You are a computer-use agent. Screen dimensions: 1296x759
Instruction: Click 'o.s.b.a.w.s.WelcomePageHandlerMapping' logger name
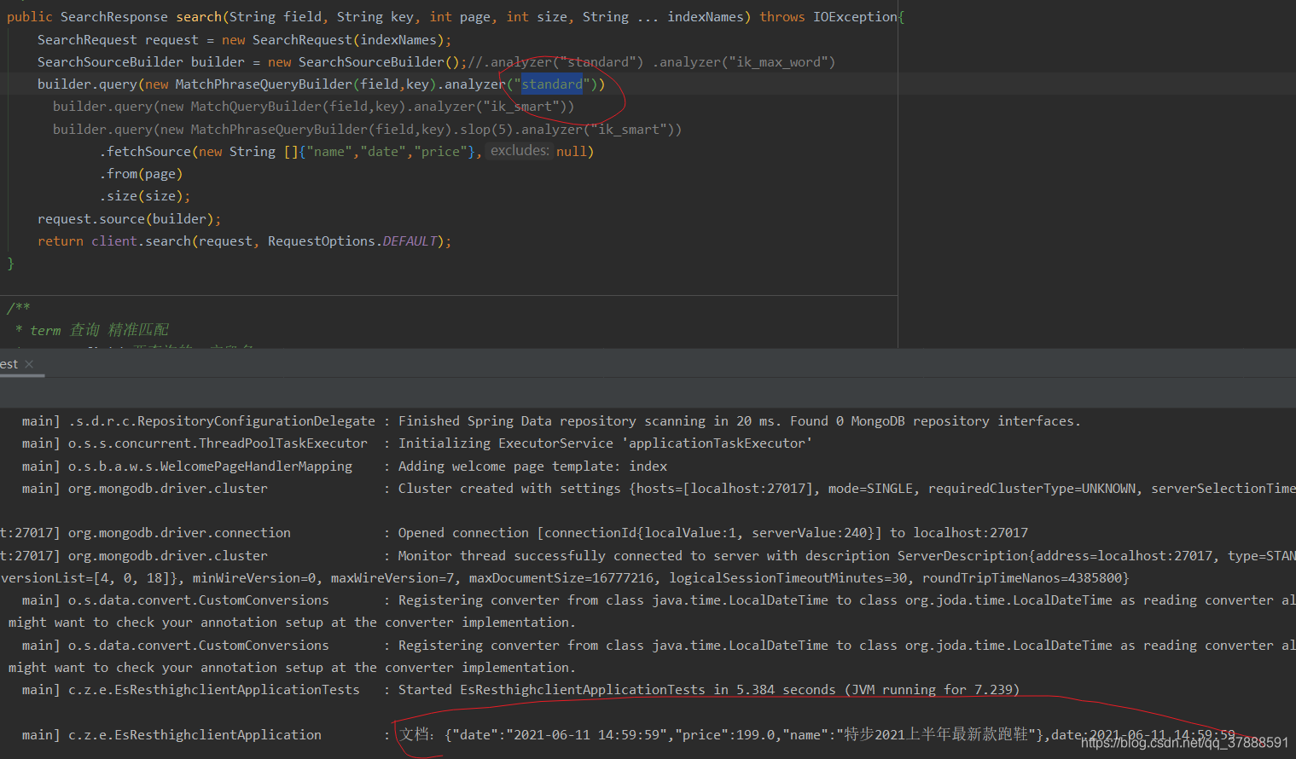tap(210, 466)
